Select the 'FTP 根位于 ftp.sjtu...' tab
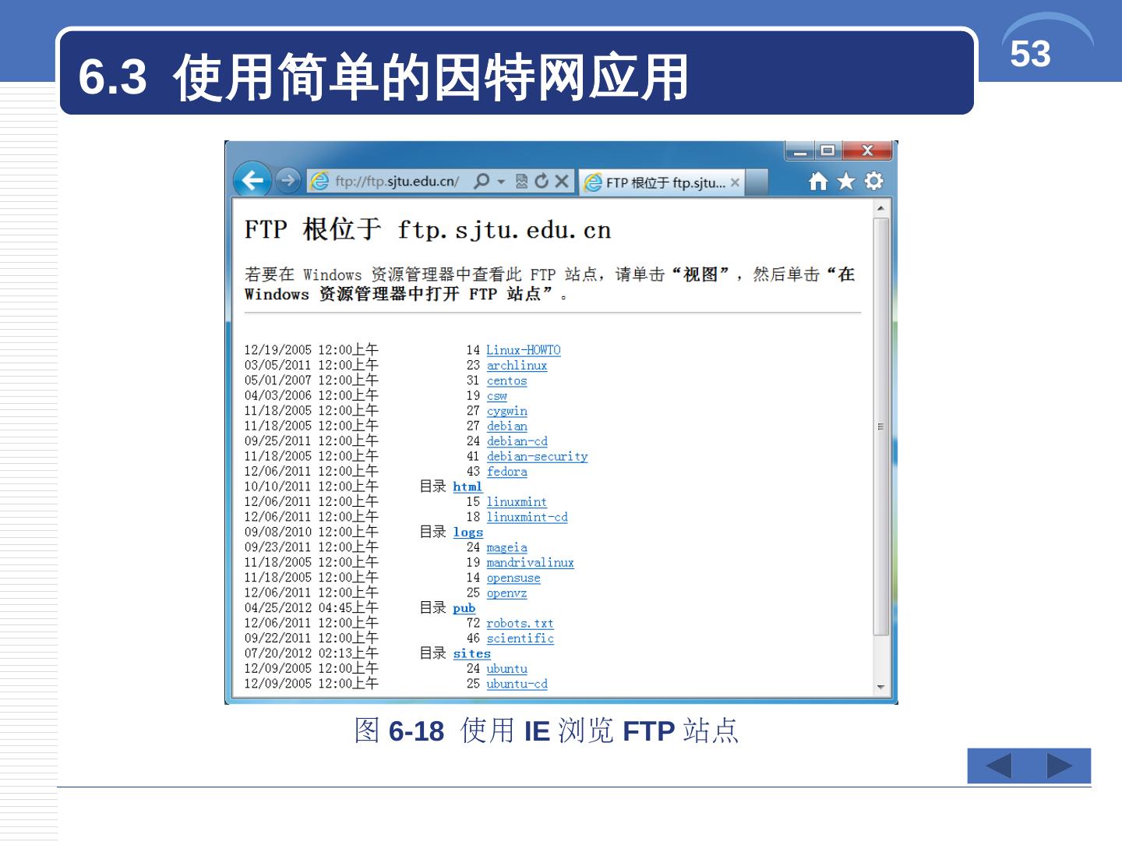Image resolution: width=1122 pixels, height=842 pixels. click(x=663, y=182)
